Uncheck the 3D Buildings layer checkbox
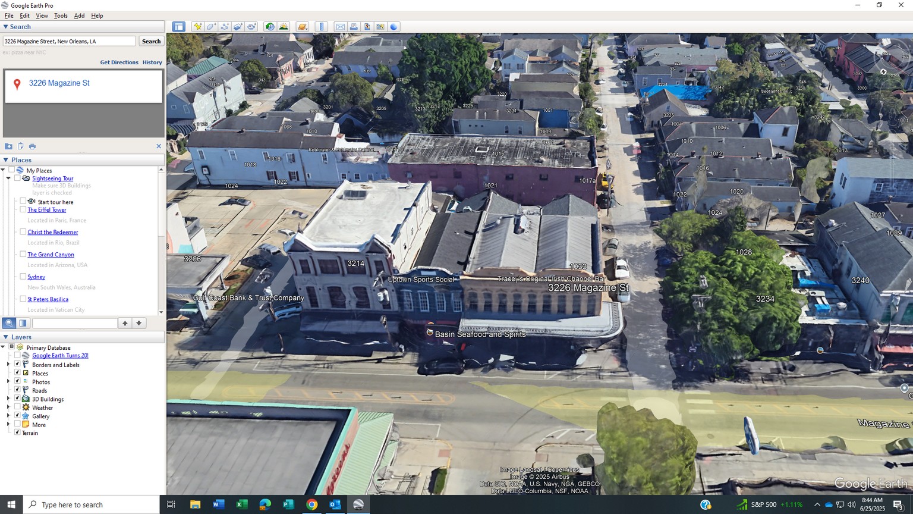 [17, 399]
